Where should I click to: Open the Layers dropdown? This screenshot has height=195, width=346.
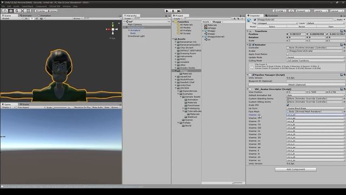pos(321,11)
